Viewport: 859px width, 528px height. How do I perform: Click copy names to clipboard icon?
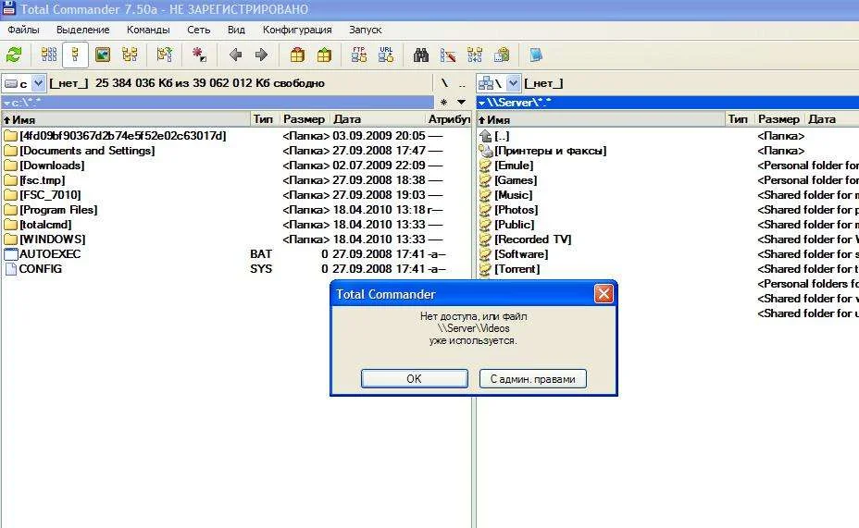pos(502,55)
